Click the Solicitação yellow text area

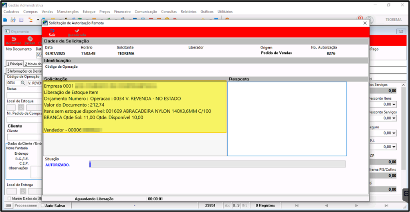(x=135, y=107)
